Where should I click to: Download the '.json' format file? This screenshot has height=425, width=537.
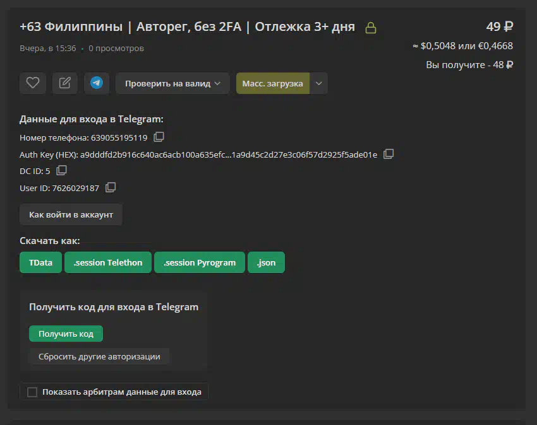[x=266, y=262]
